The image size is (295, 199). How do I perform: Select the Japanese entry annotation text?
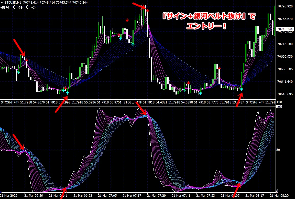(209, 21)
